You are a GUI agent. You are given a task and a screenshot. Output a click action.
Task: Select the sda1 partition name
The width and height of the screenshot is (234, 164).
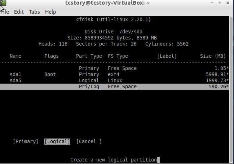16,74
